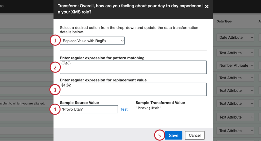Viewport: 261px width, 141px height.
Task: Click the red circle marker numbered 4
Action: pos(55,109)
